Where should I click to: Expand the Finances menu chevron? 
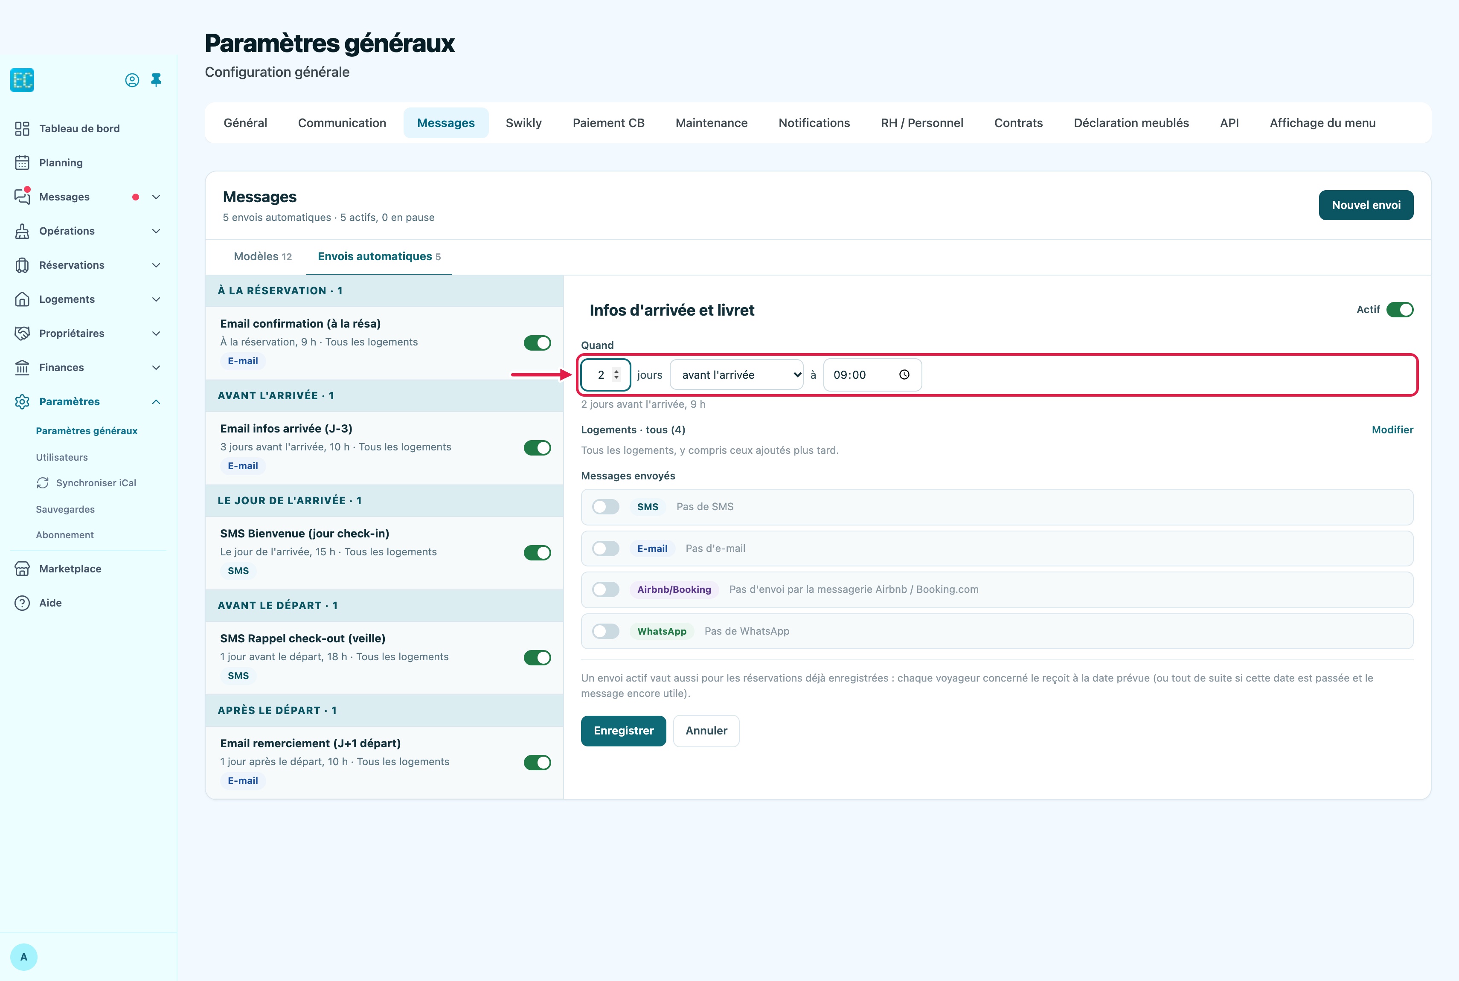tap(157, 367)
